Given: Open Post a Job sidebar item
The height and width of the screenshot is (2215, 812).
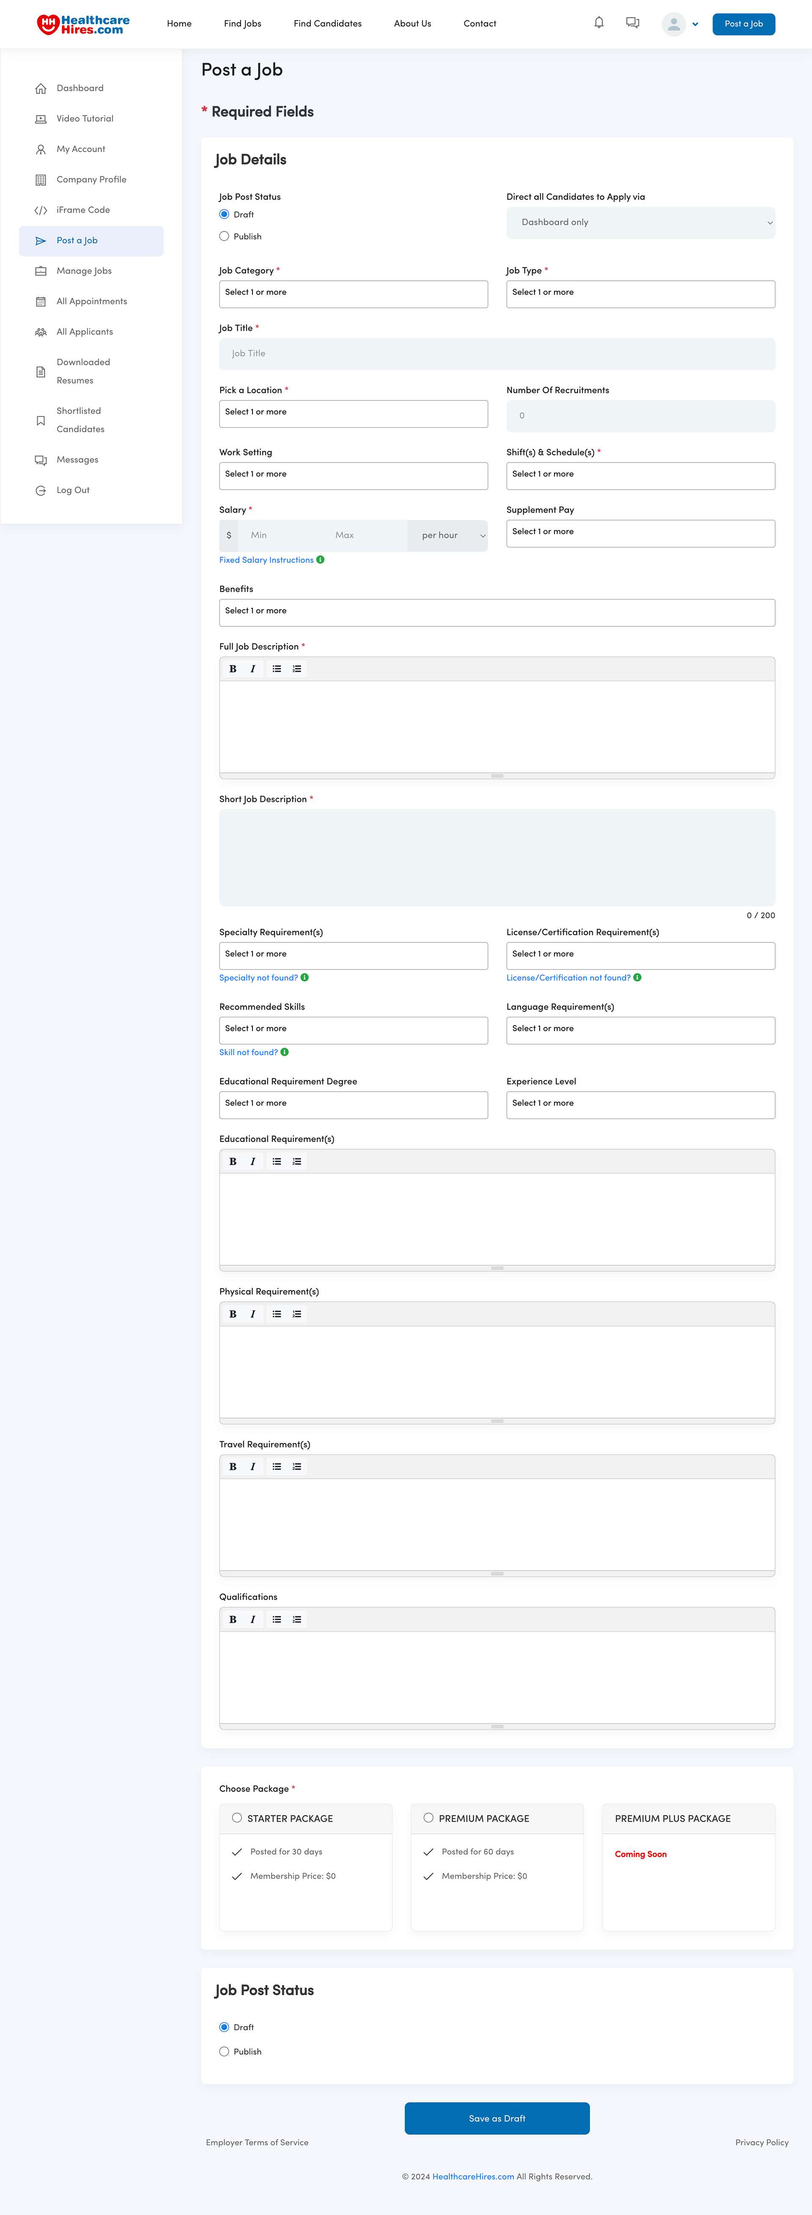Looking at the screenshot, I should coord(91,241).
